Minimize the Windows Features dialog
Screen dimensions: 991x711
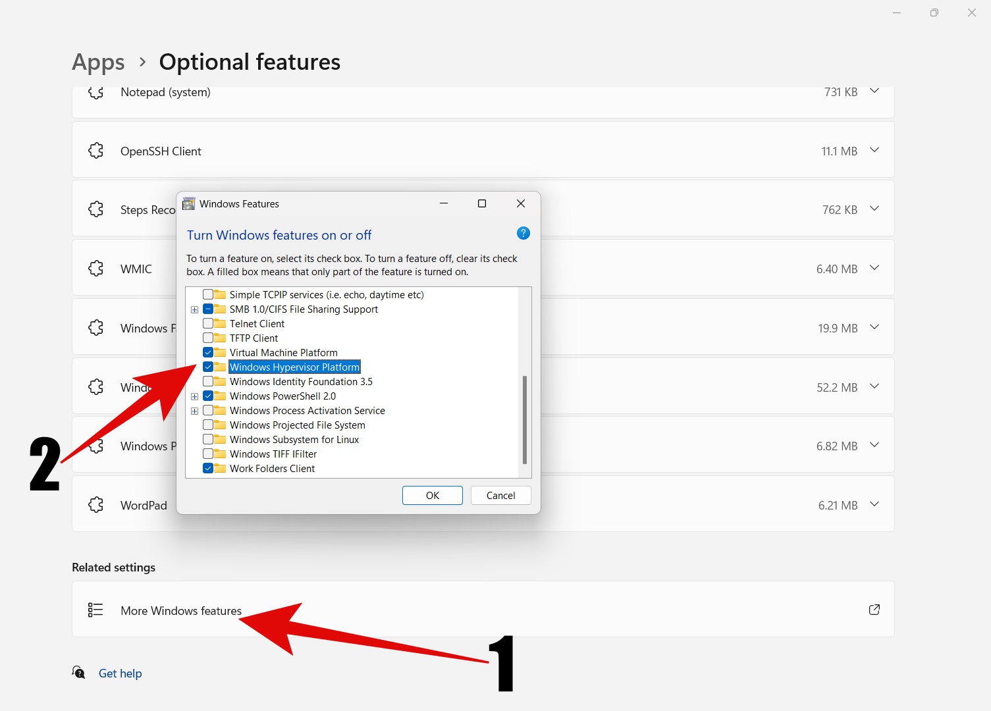point(444,203)
